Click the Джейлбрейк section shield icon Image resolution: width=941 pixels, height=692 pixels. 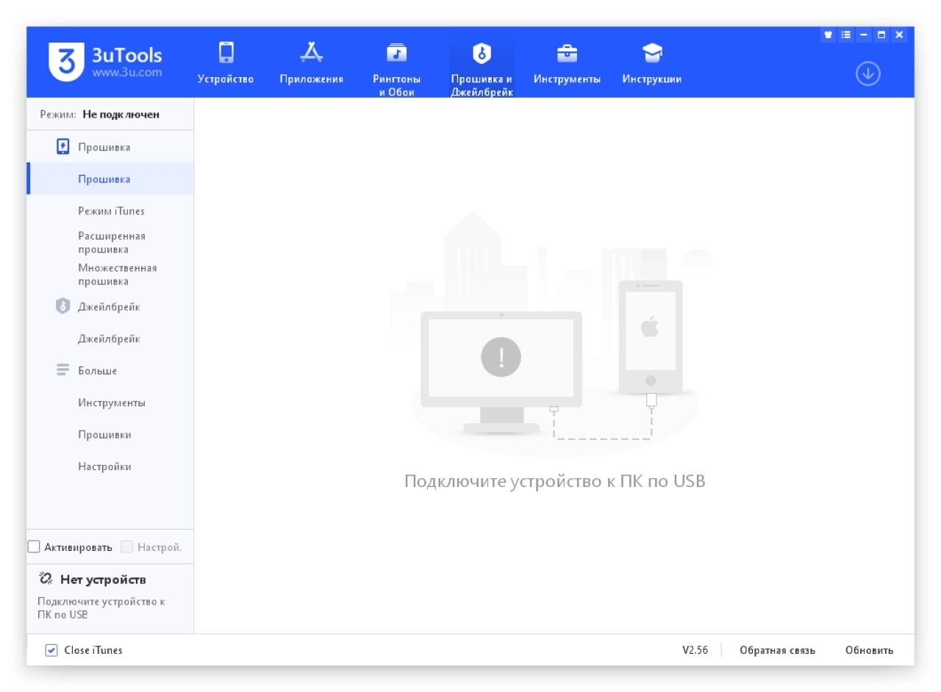tap(63, 306)
